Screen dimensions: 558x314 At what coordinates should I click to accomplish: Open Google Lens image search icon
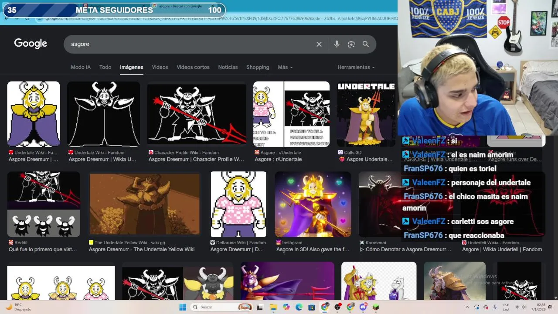point(351,44)
